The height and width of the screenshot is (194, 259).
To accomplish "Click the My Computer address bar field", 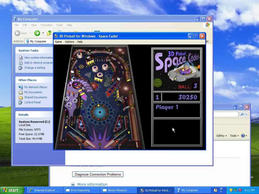I will tap(39, 41).
